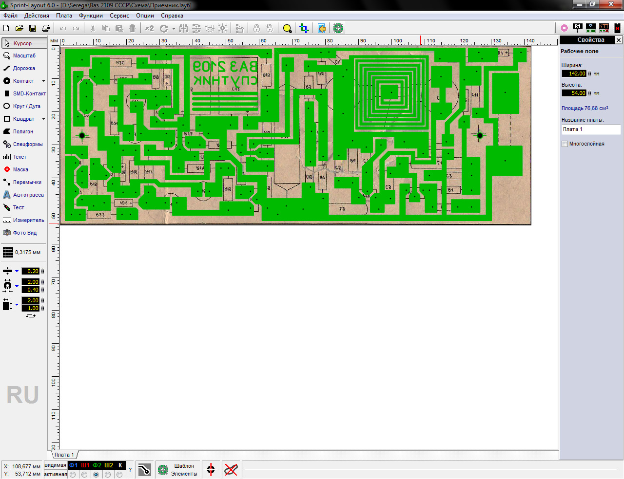Image resolution: width=624 pixels, height=479 pixels.
Task: Expand the Квадрат tool dropdown arrow
Action: click(x=43, y=119)
